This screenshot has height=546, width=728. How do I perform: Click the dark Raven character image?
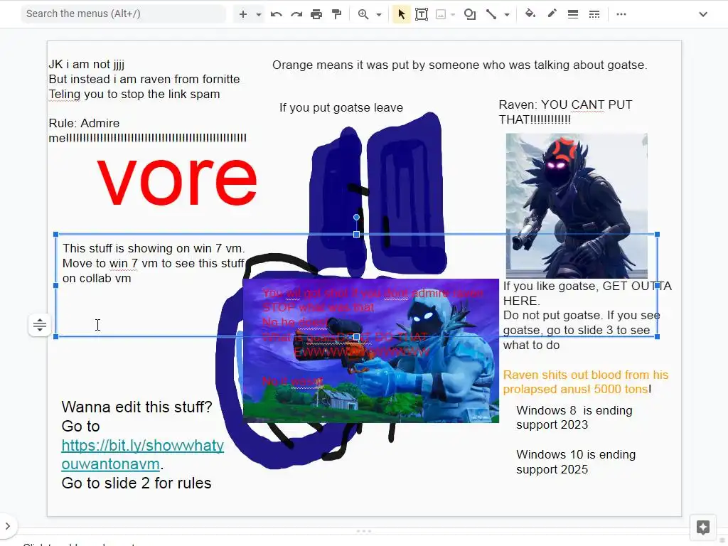[x=577, y=205]
